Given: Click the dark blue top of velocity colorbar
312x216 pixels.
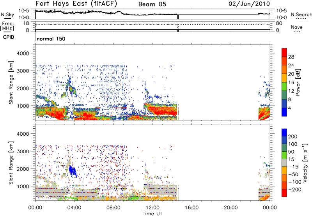Looking at the screenshot, I should (284, 133).
